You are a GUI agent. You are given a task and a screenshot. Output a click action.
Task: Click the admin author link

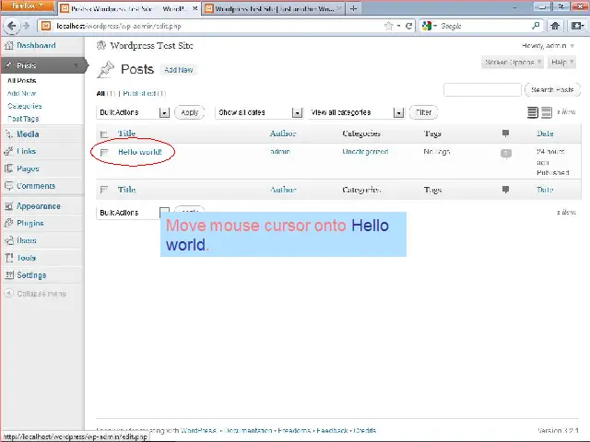[x=280, y=151]
